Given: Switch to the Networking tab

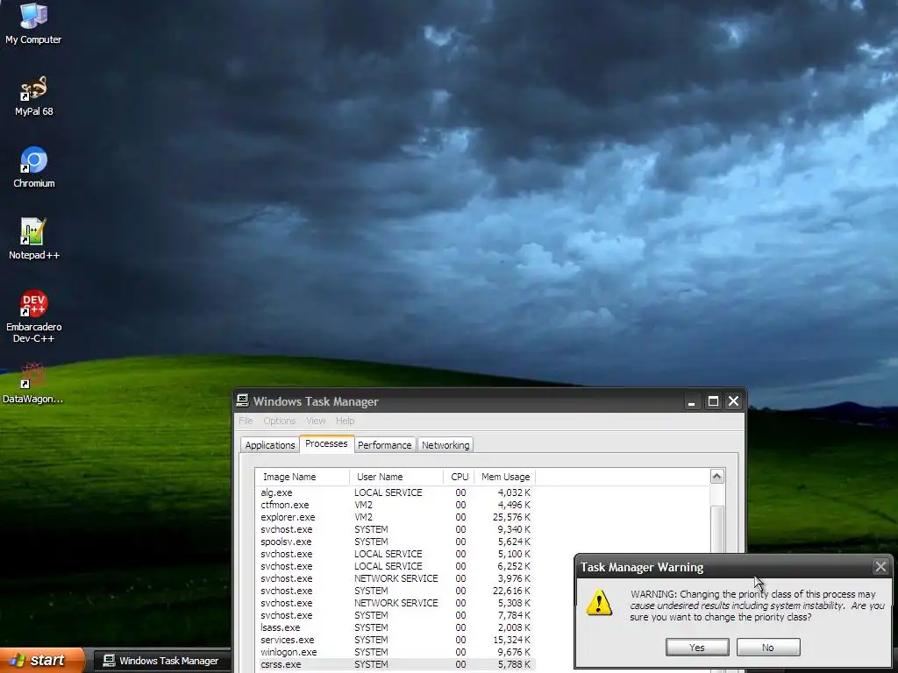Looking at the screenshot, I should click(445, 445).
